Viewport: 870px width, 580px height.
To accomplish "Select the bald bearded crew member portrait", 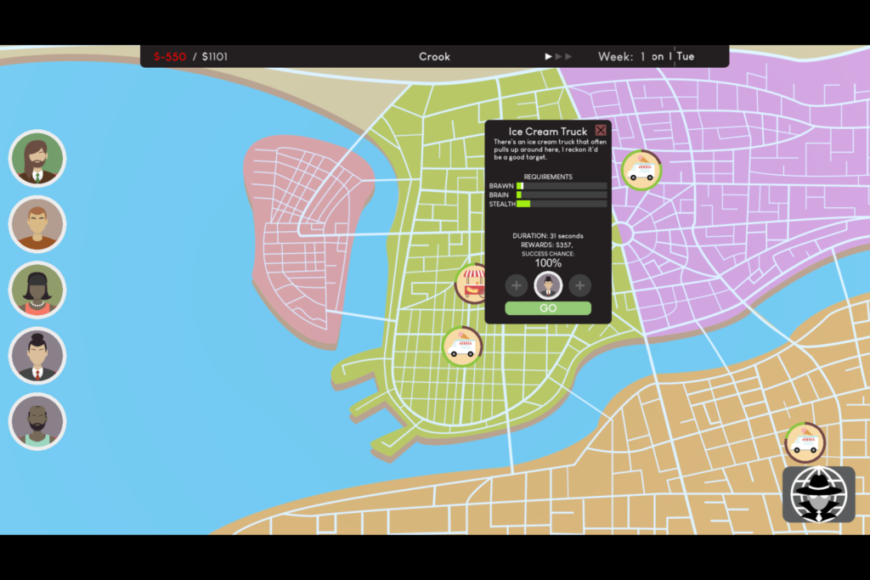I will [37, 421].
